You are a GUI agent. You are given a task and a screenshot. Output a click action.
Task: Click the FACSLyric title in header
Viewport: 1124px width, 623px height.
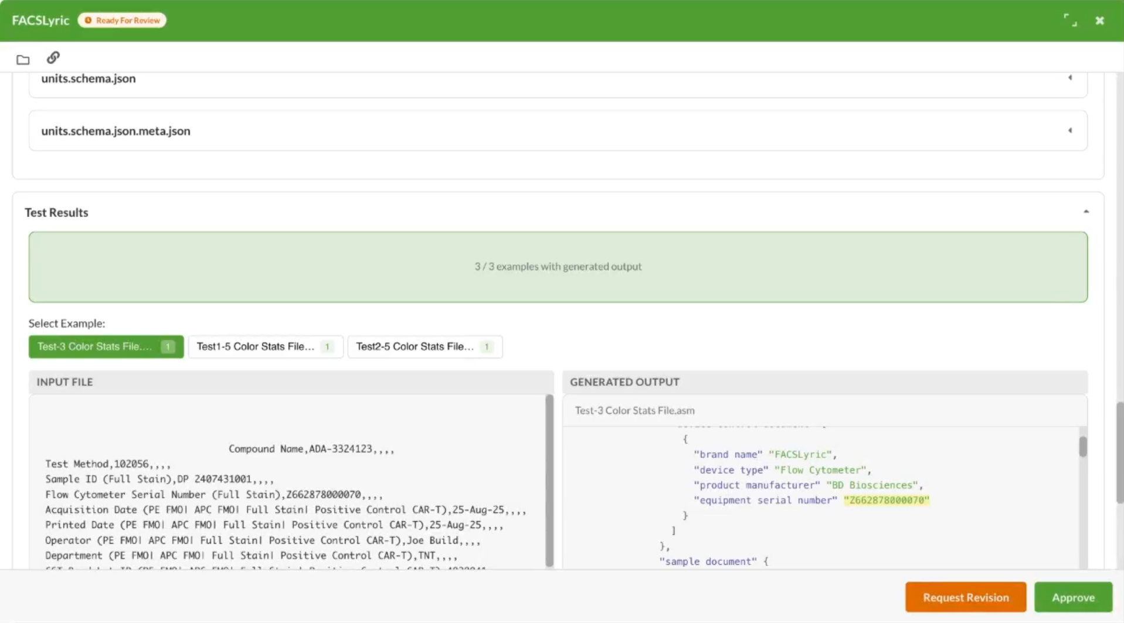point(40,21)
